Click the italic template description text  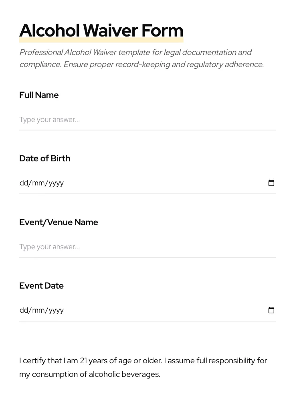coord(141,58)
